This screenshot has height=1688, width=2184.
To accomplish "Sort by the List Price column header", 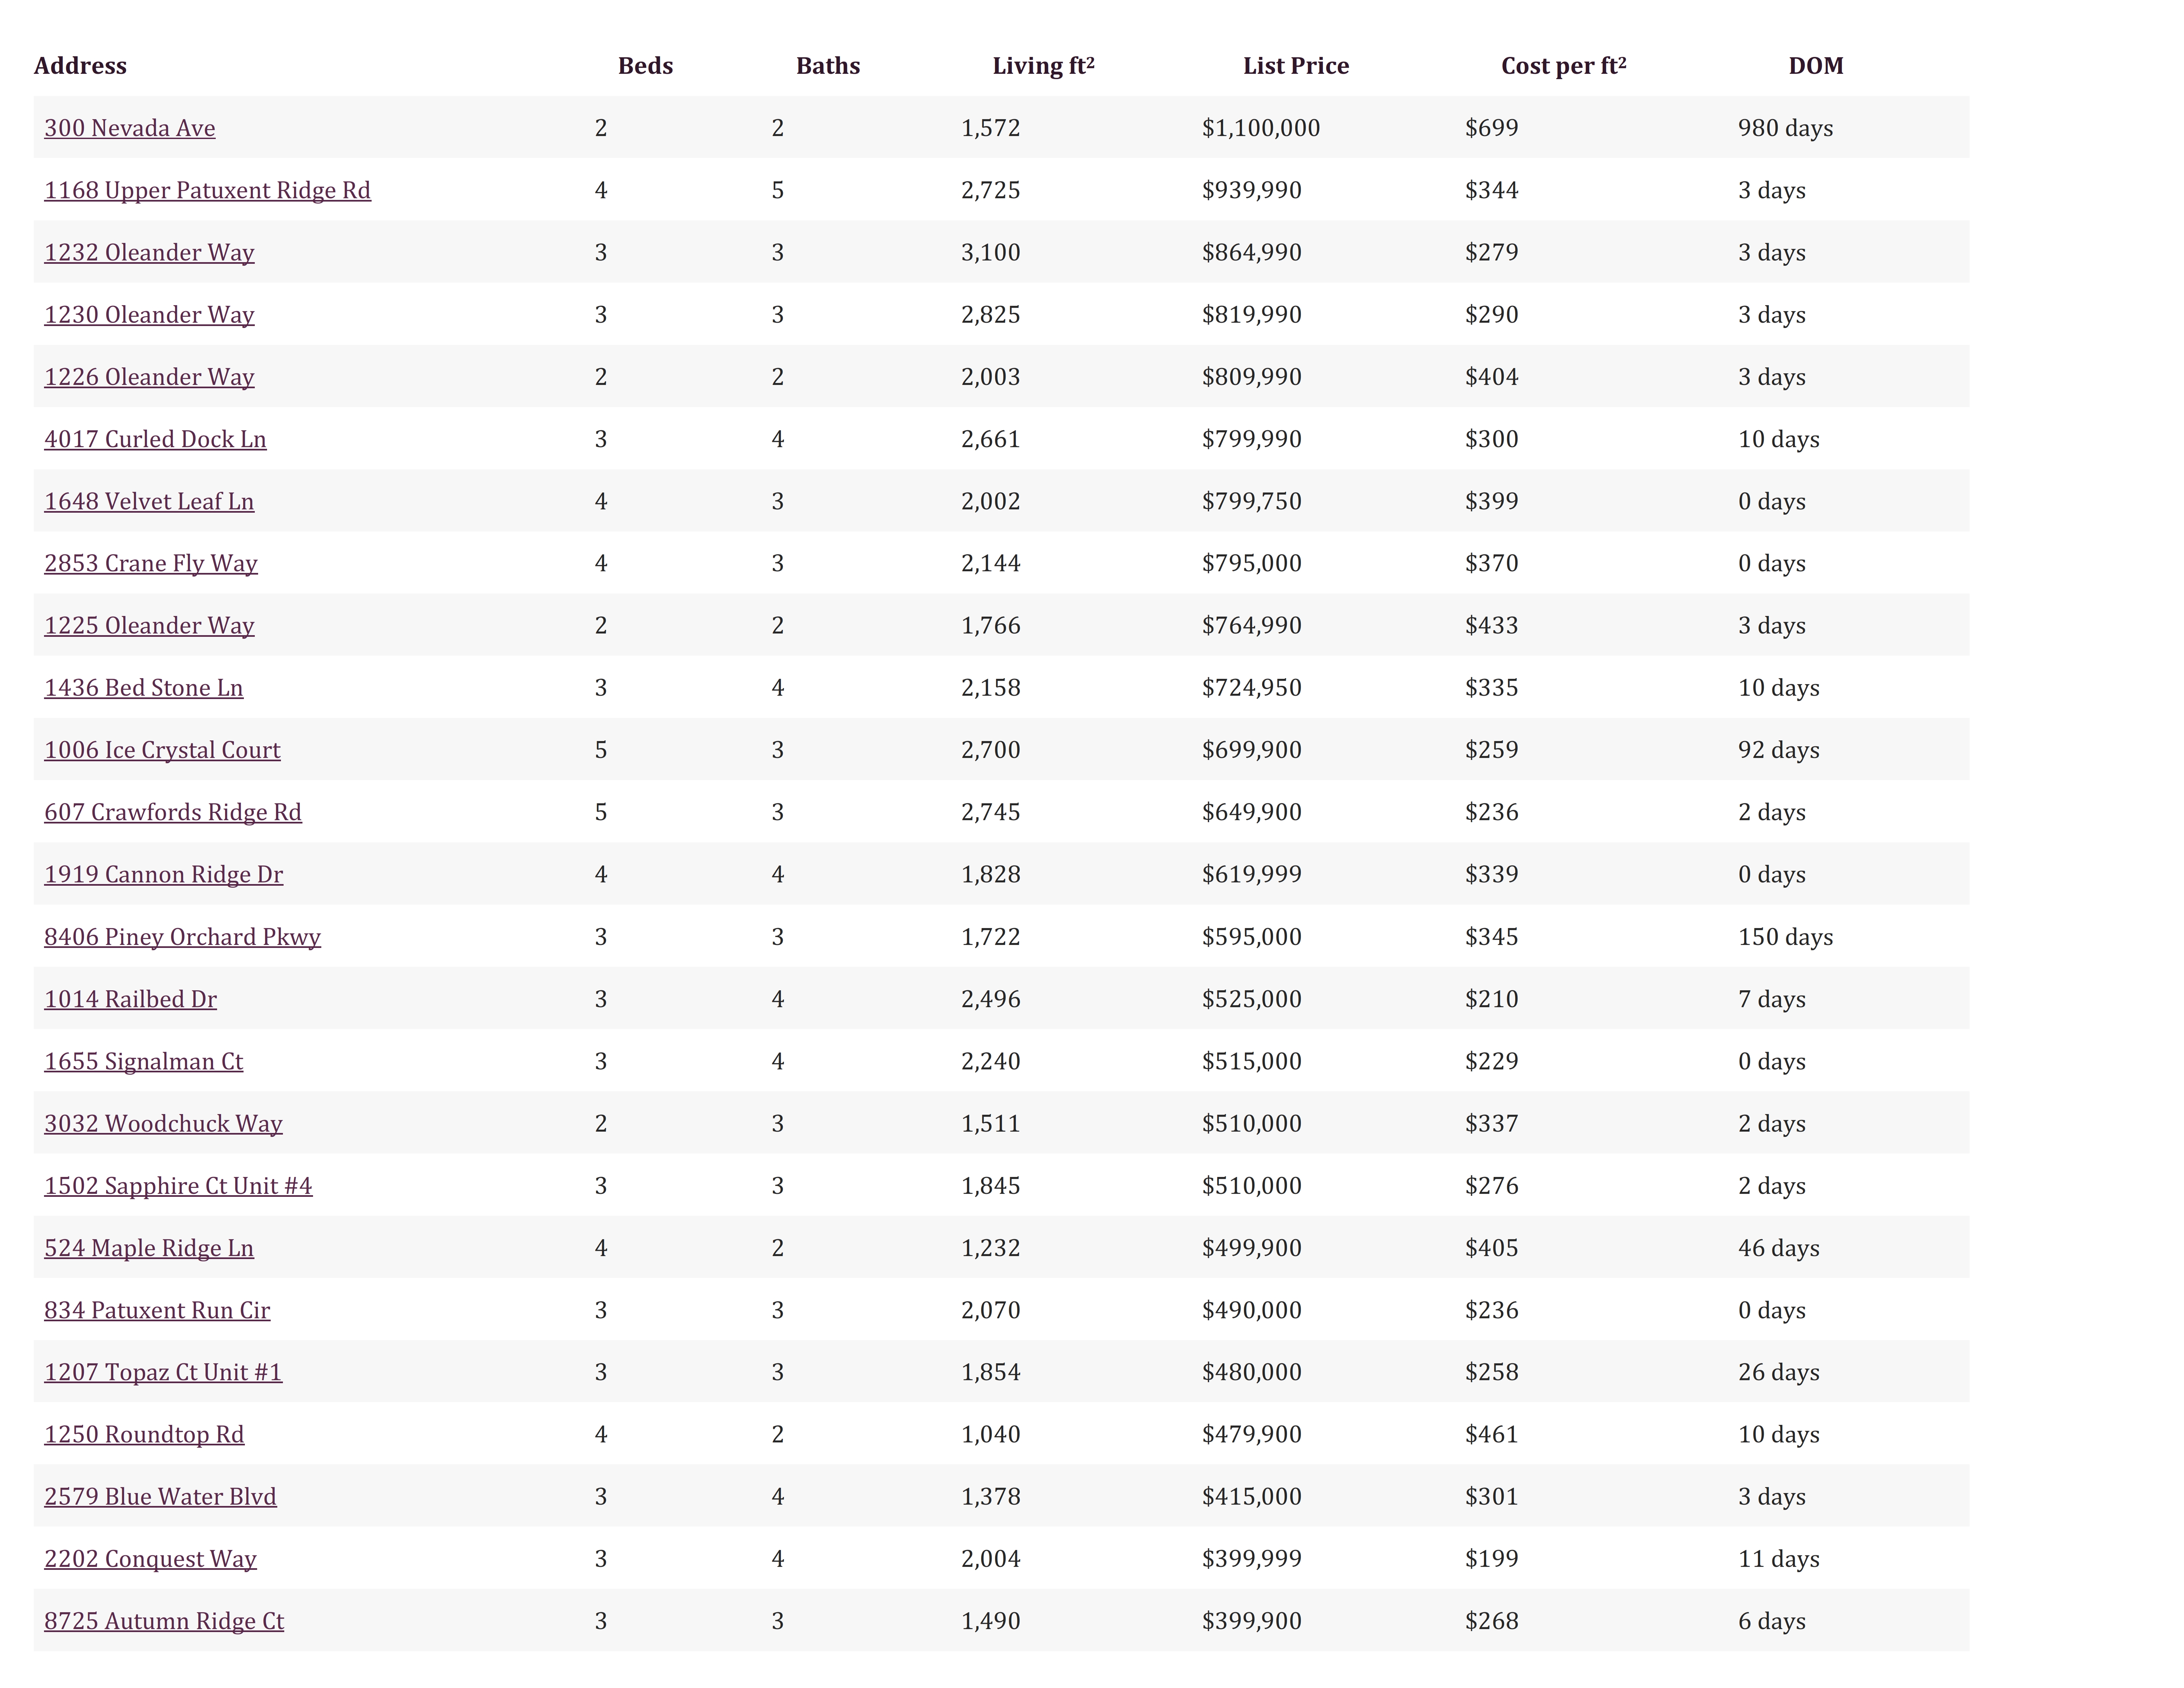I will (1296, 66).
